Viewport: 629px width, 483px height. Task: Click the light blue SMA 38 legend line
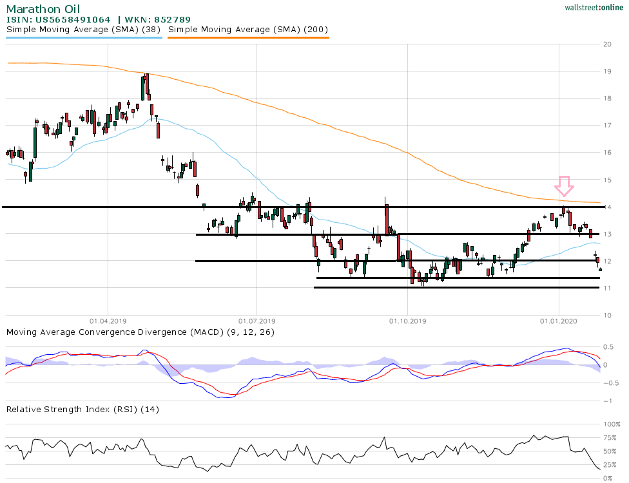[84, 38]
